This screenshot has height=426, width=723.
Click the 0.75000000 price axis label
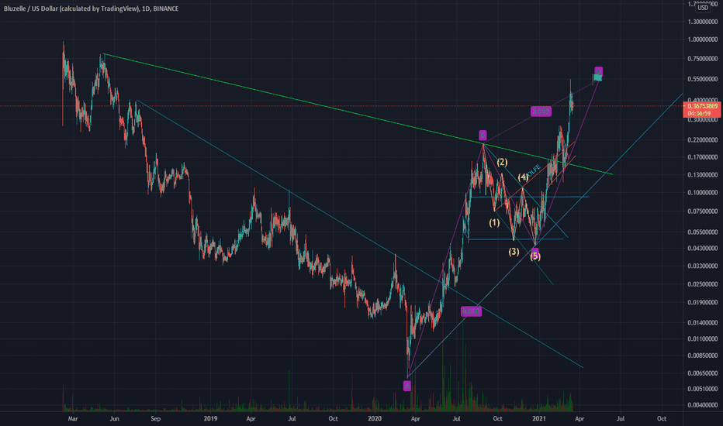[x=703, y=59]
